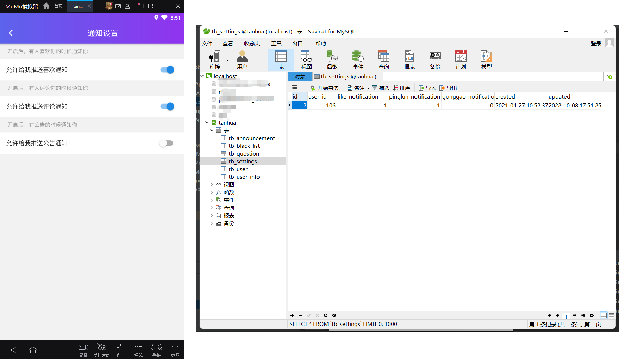
Task: Expand the 查询 tree node
Action: coord(212,208)
